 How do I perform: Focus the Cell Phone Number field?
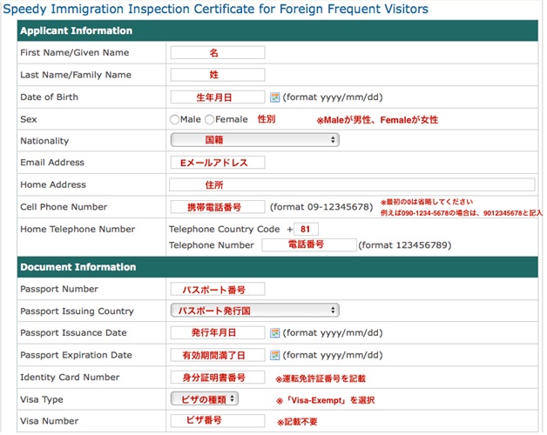pyautogui.click(x=218, y=207)
